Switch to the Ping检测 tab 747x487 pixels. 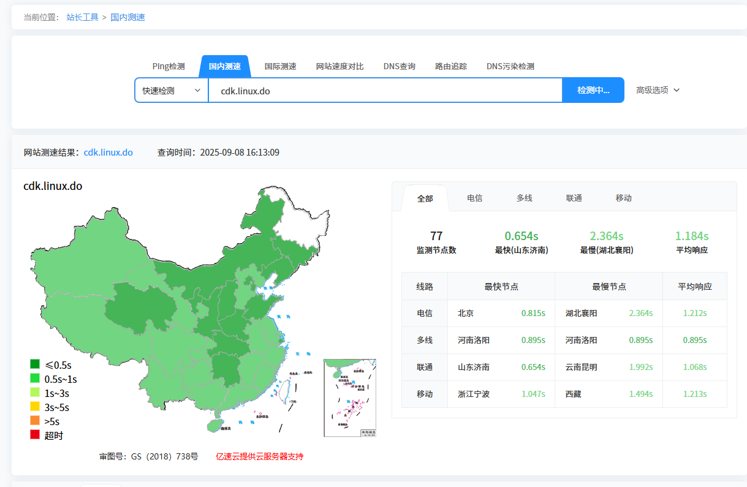pos(169,66)
